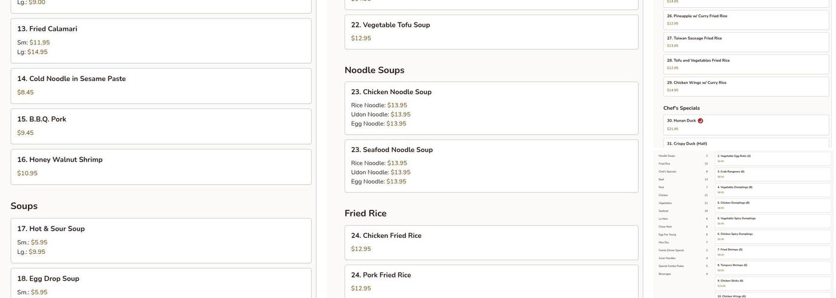Pick the Egg Drop Soup card

click(x=161, y=283)
